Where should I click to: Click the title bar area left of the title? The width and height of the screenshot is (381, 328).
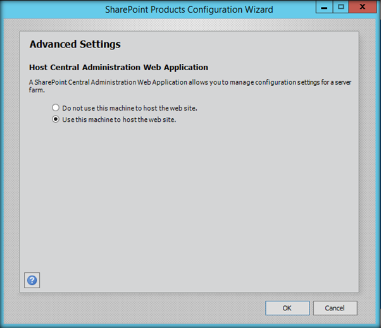(x=51, y=9)
